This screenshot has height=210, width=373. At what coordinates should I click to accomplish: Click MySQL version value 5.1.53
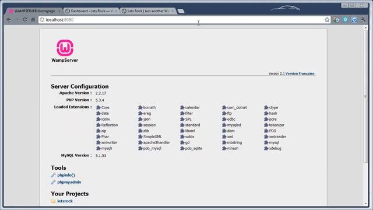[x=101, y=156]
